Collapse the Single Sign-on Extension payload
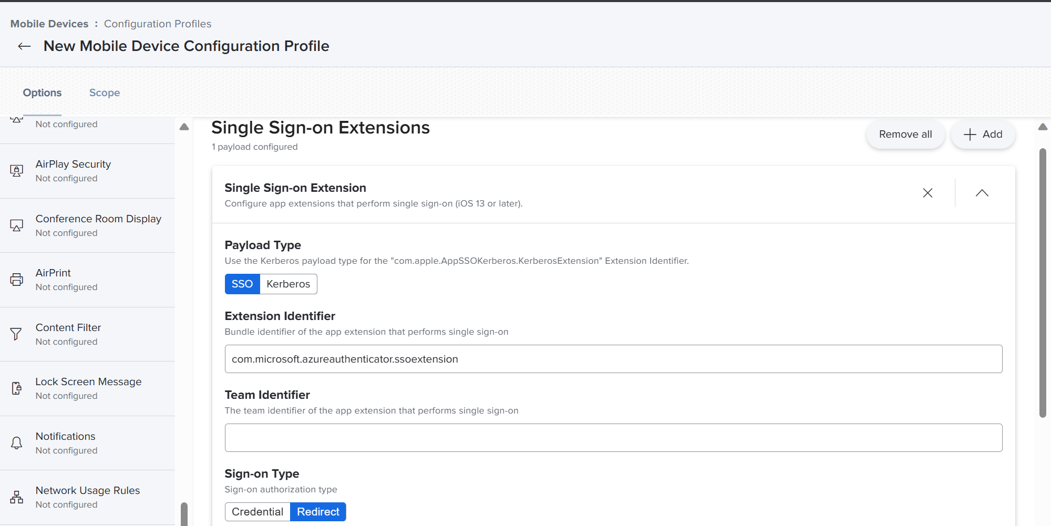The height and width of the screenshot is (526, 1051). 982,193
